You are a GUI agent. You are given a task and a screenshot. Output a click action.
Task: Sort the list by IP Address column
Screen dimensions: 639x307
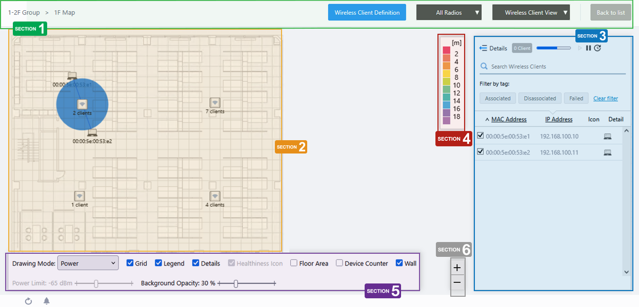[558, 119]
